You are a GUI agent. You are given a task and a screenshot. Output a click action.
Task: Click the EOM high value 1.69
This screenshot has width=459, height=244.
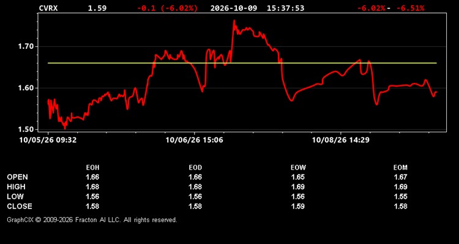click(x=400, y=187)
